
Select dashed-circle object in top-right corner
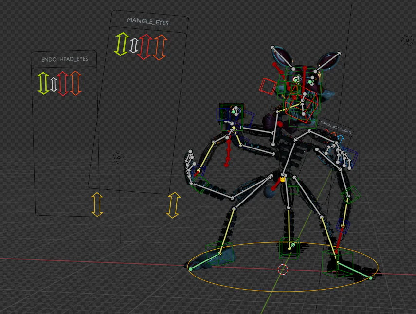coord(407,40)
